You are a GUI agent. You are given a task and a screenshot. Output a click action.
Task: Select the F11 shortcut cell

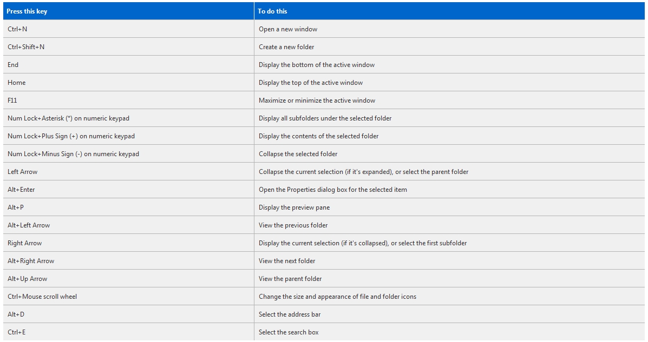coord(12,100)
